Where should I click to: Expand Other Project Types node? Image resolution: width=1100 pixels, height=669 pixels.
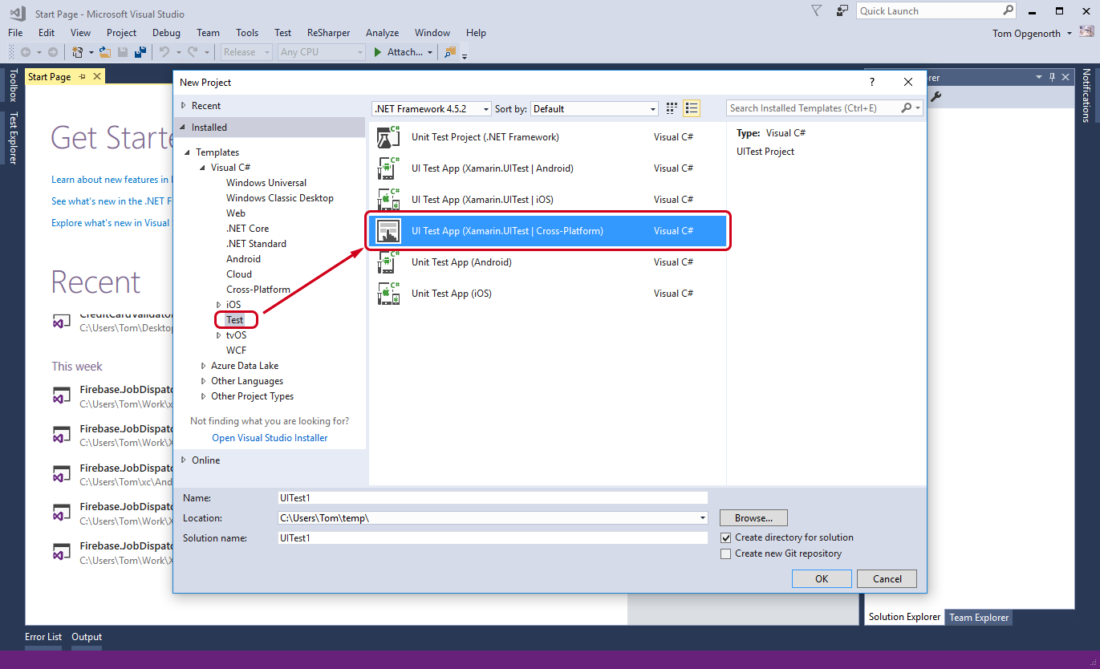tap(203, 396)
